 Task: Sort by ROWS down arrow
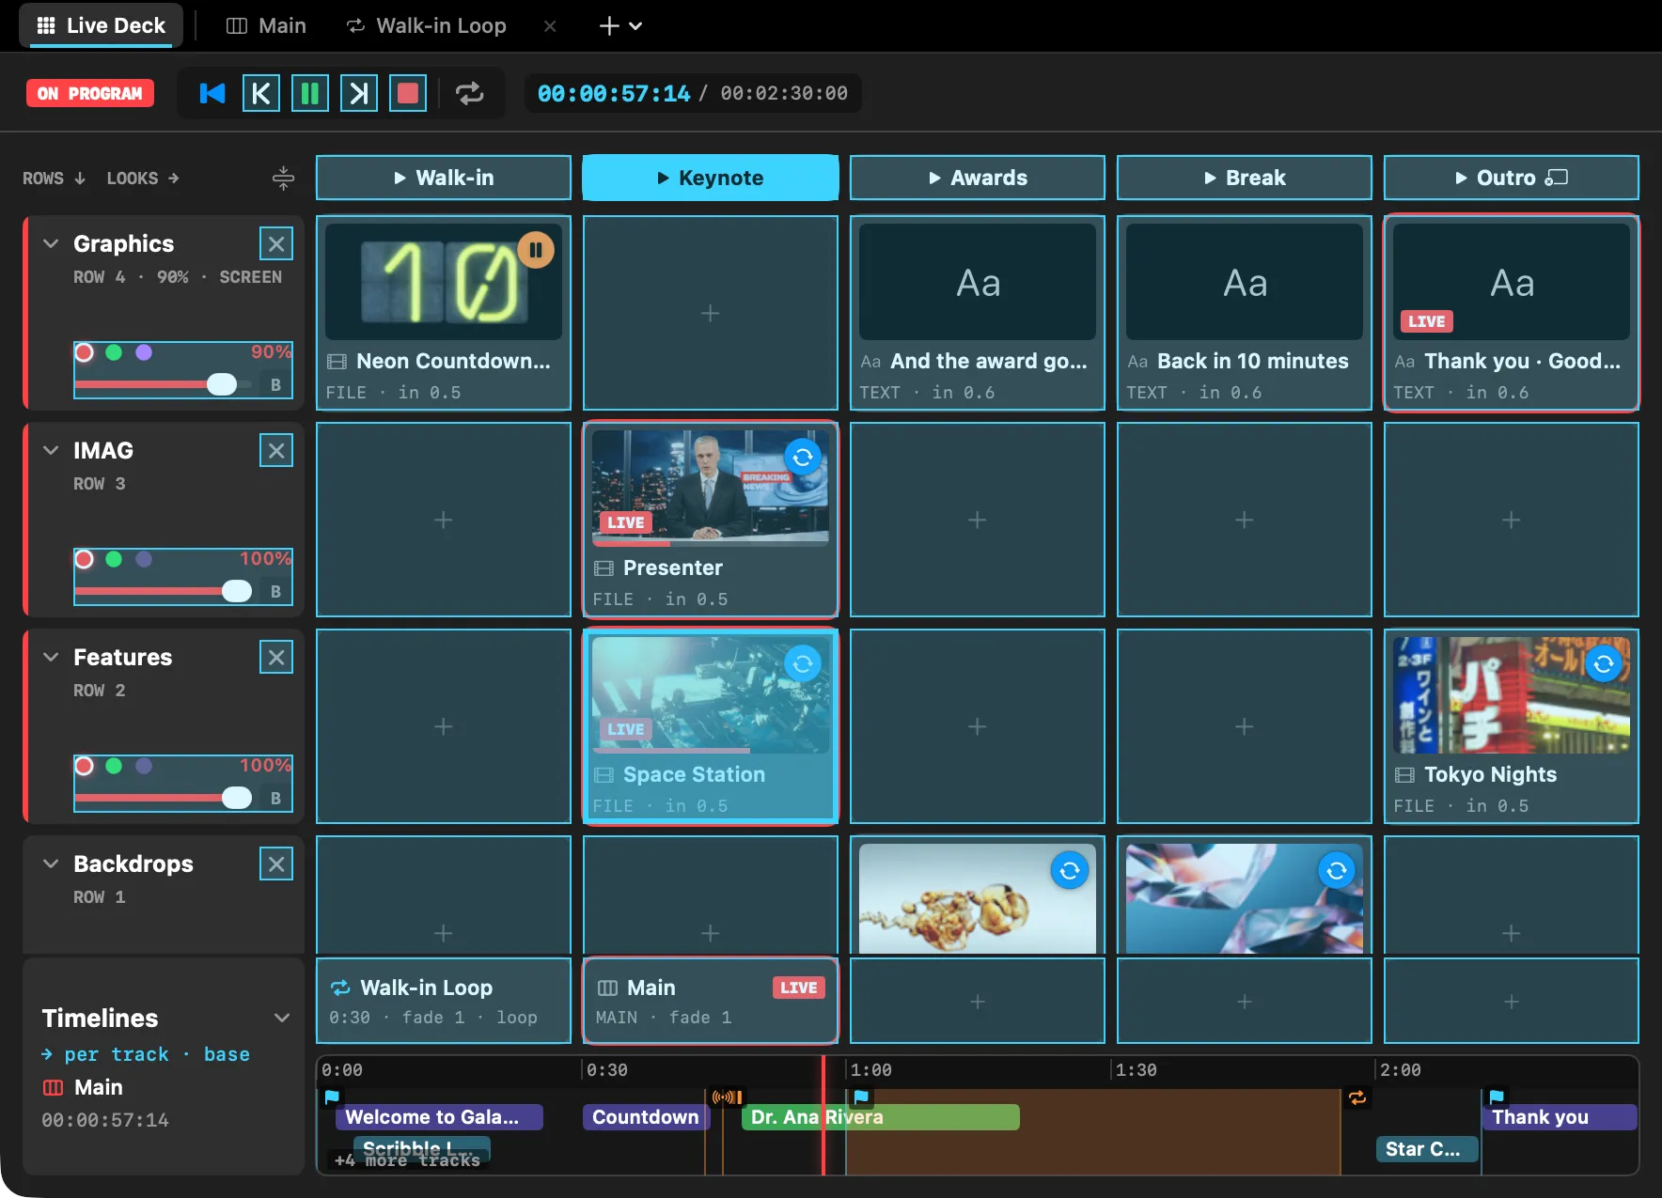[54, 179]
